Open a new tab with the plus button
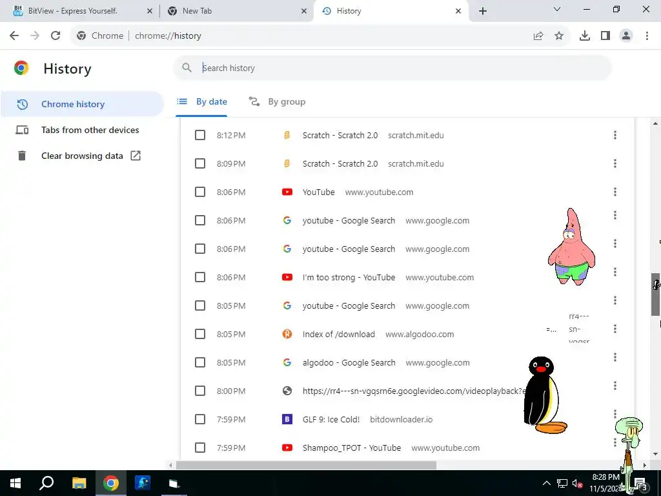 click(483, 11)
